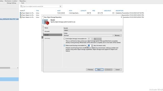Select the Summary wizard step
Screen dimensions: 163x91
pos(47,38)
